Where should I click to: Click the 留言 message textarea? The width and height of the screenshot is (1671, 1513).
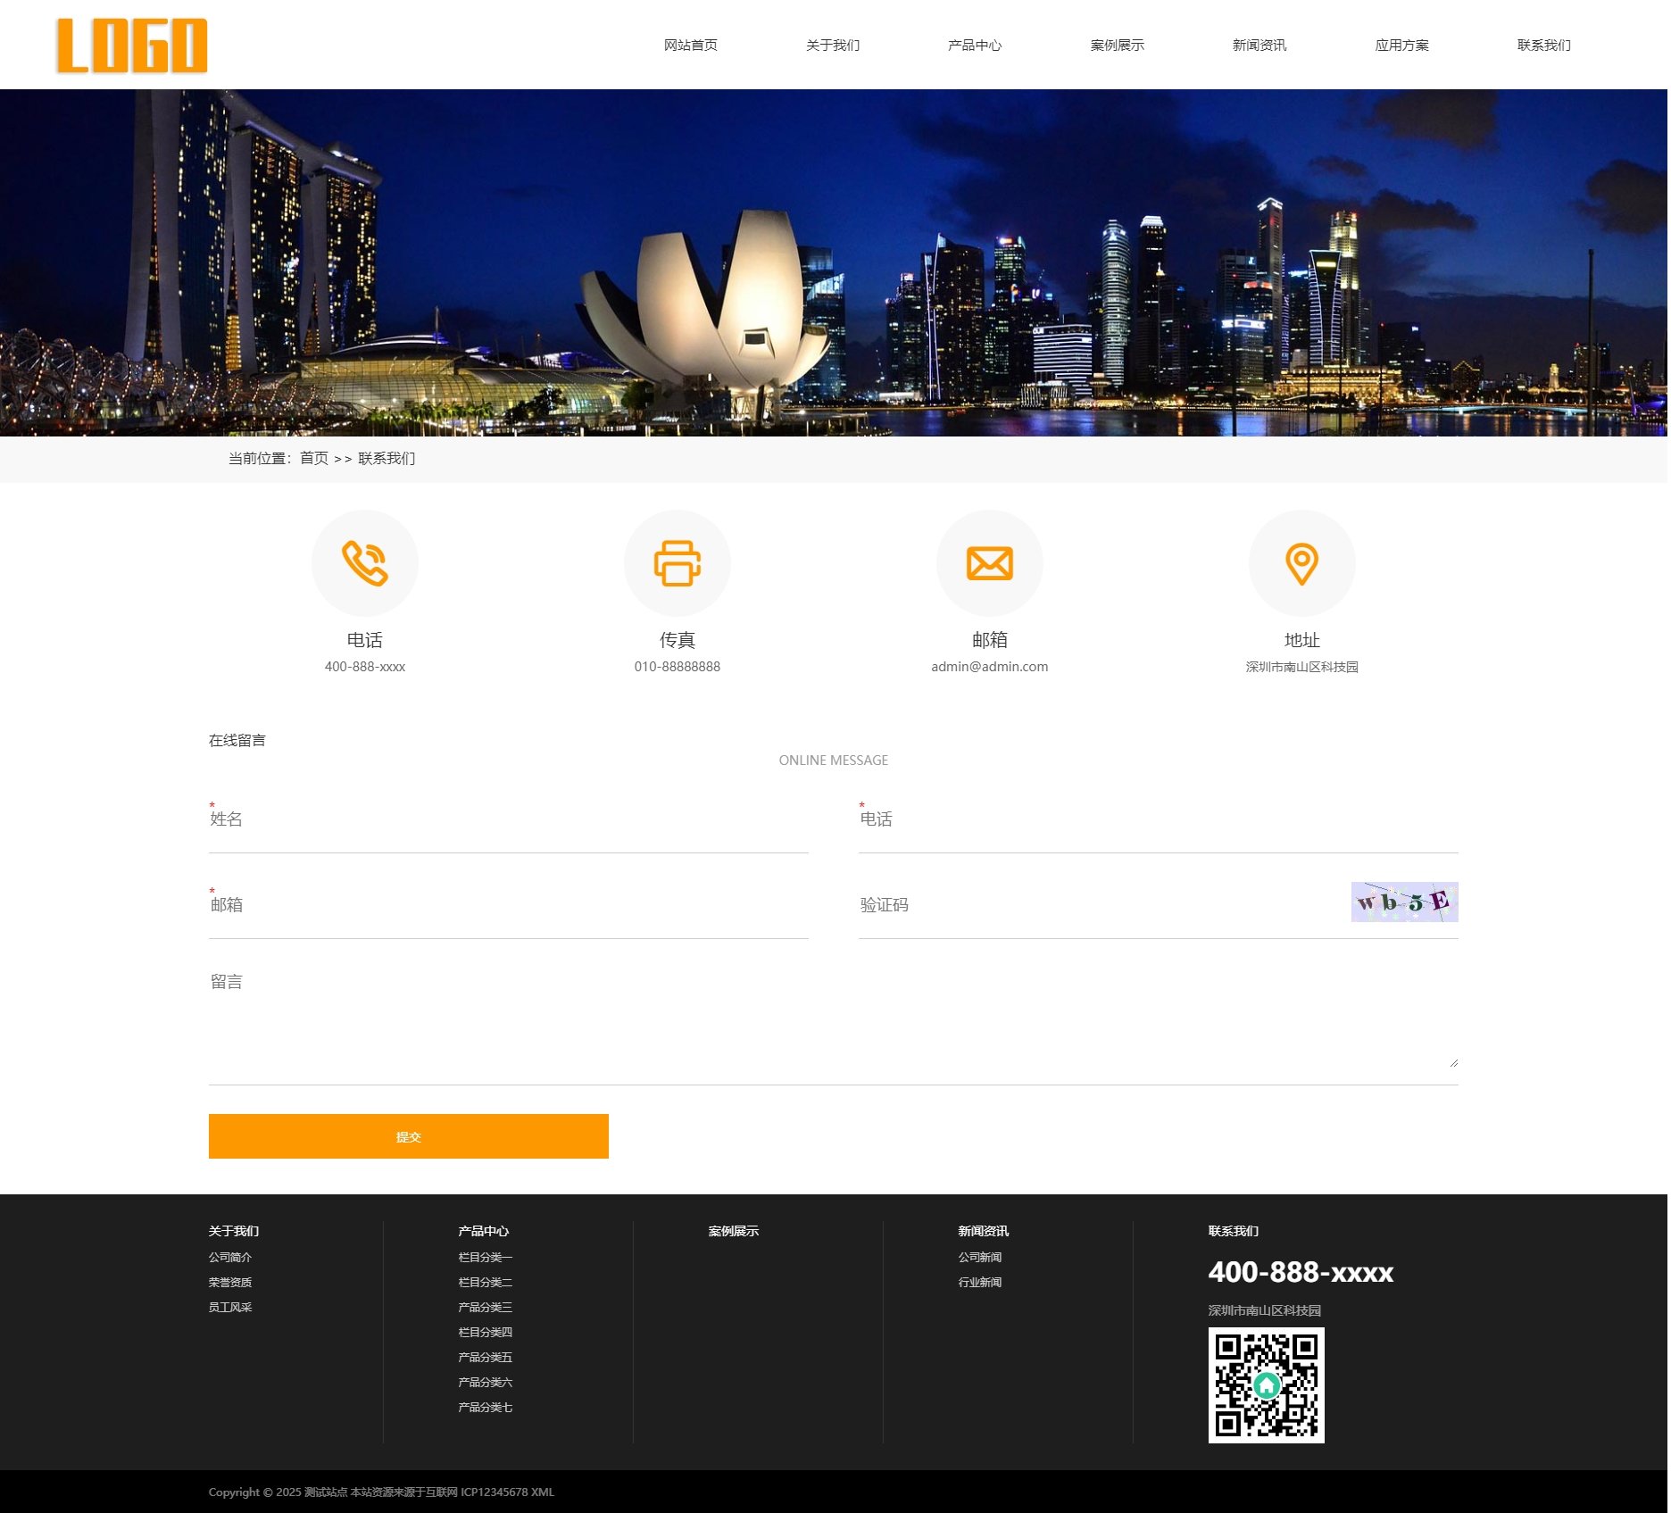[832, 1018]
